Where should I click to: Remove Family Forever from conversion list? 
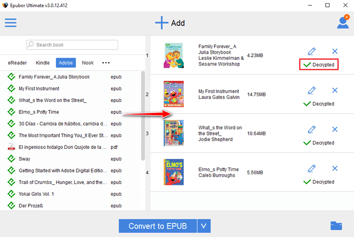[335, 51]
